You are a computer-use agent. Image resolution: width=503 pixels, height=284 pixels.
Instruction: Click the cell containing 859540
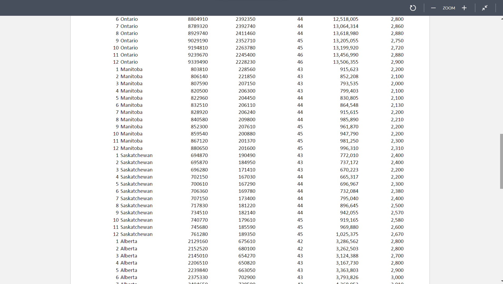tap(199, 134)
